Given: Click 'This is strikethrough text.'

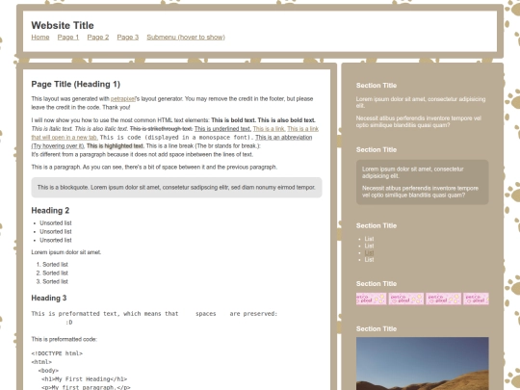Looking at the screenshot, I should pyautogui.click(x=161, y=129).
